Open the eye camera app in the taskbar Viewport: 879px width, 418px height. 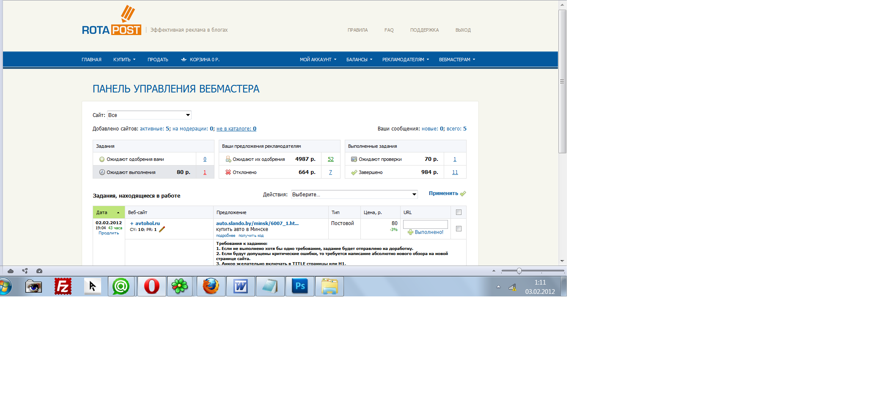[33, 286]
